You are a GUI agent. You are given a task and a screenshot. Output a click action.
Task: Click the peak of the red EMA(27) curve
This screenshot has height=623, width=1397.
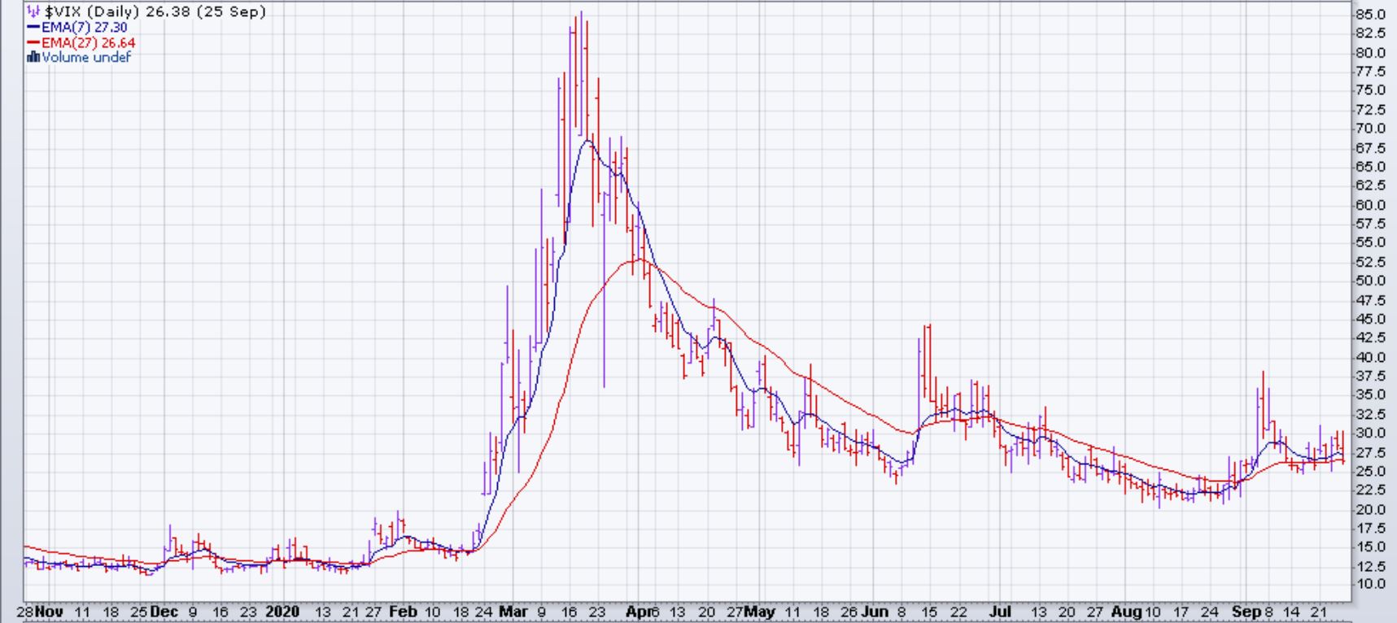point(639,260)
